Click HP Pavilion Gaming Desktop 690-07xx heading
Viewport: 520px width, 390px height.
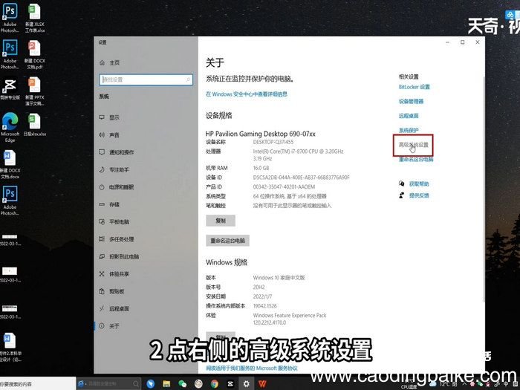click(260, 134)
